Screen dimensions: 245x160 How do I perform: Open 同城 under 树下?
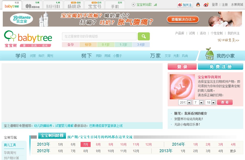pyautogui.click(x=108, y=56)
